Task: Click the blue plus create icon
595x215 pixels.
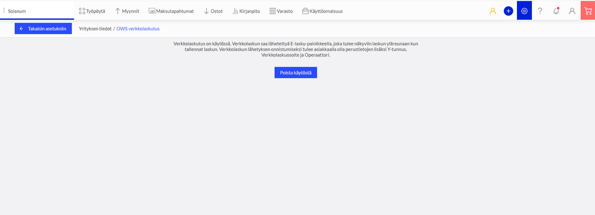Action: coord(509,11)
